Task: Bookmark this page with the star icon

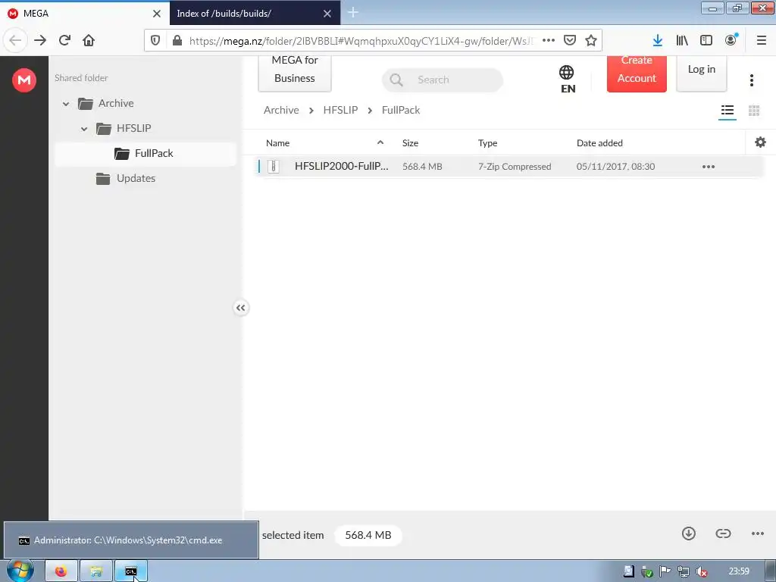Action: point(591,41)
